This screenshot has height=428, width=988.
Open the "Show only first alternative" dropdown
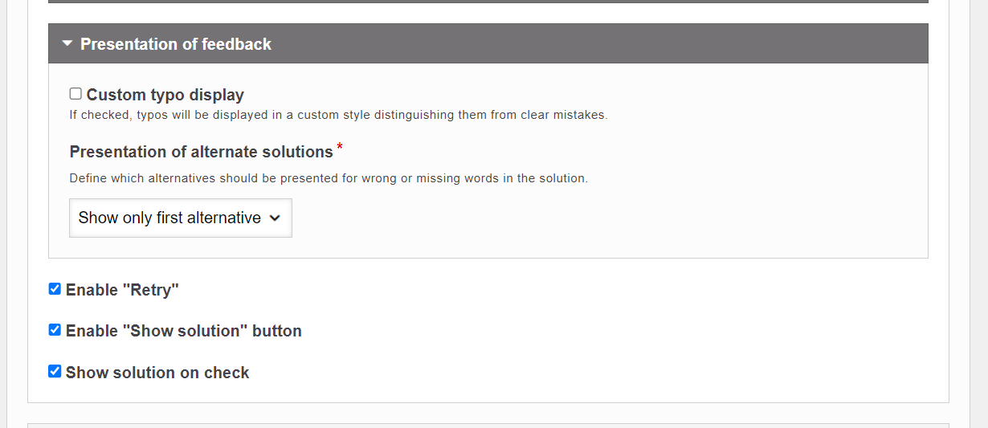pos(181,218)
